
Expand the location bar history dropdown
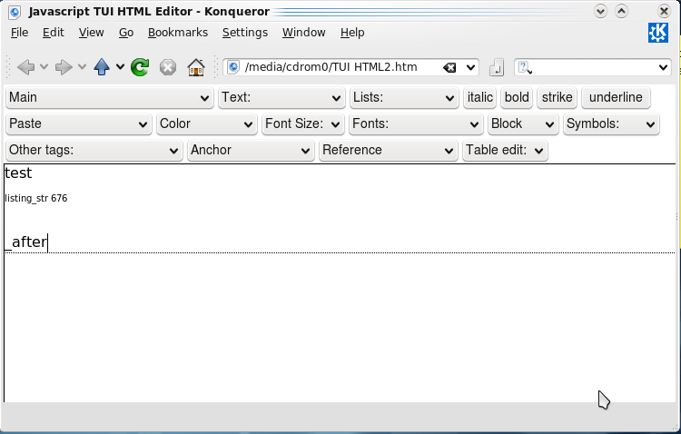(470, 67)
